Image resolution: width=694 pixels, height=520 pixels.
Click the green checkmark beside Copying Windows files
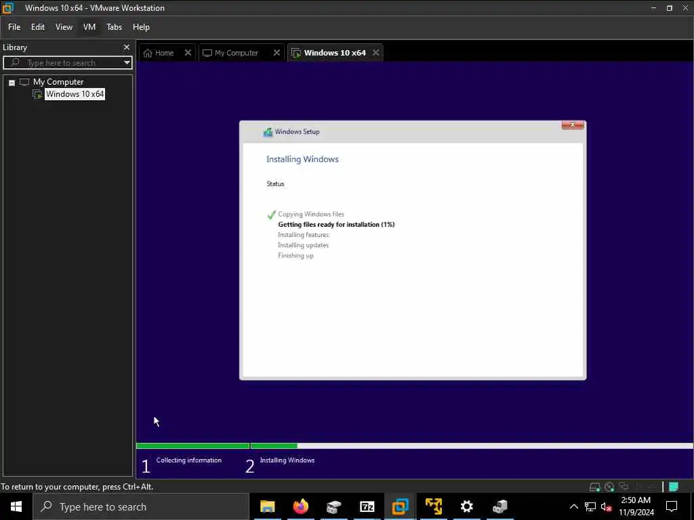point(271,215)
